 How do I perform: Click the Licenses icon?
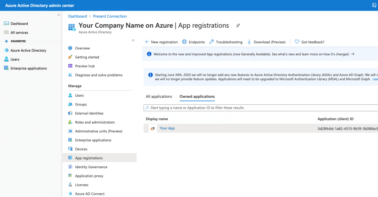pyautogui.click(x=70, y=184)
